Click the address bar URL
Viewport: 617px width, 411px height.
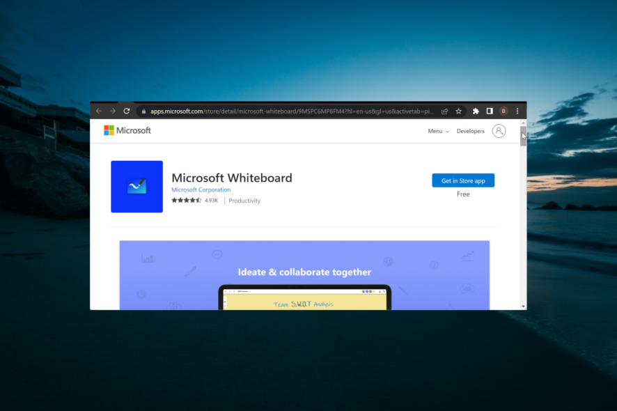click(x=292, y=111)
